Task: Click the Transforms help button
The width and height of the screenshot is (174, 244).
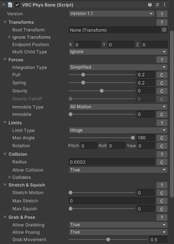Action: point(162,22)
